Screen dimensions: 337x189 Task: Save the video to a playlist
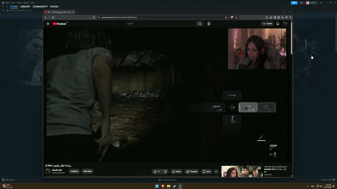click(x=206, y=172)
